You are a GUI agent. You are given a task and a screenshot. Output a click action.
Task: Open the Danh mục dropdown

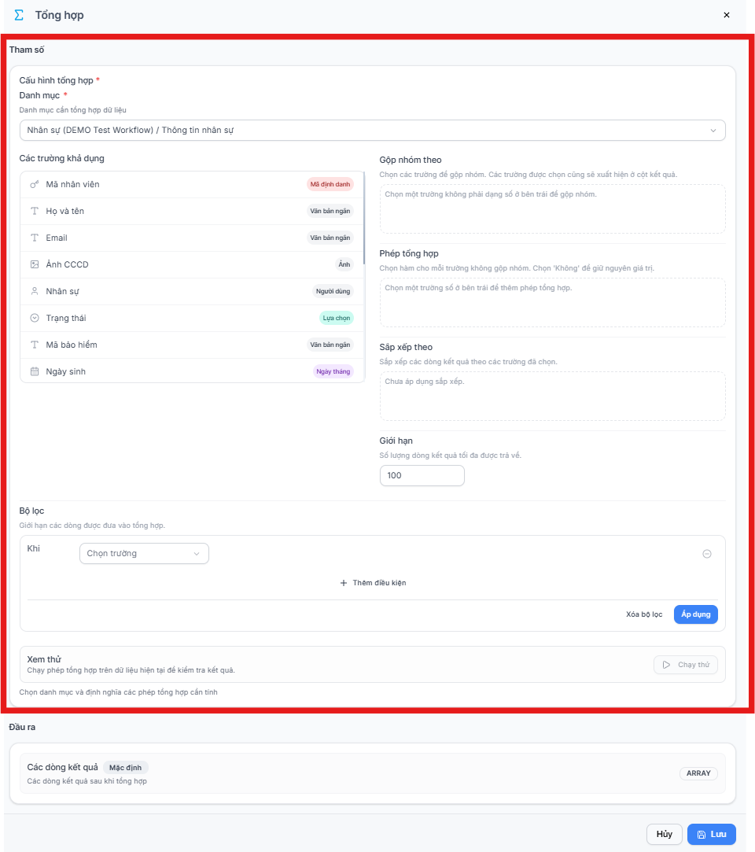click(x=372, y=130)
